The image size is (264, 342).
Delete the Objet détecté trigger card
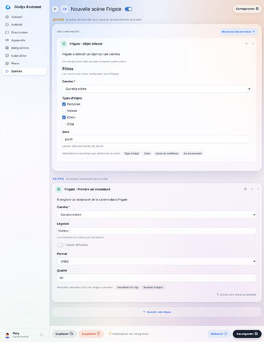click(246, 43)
